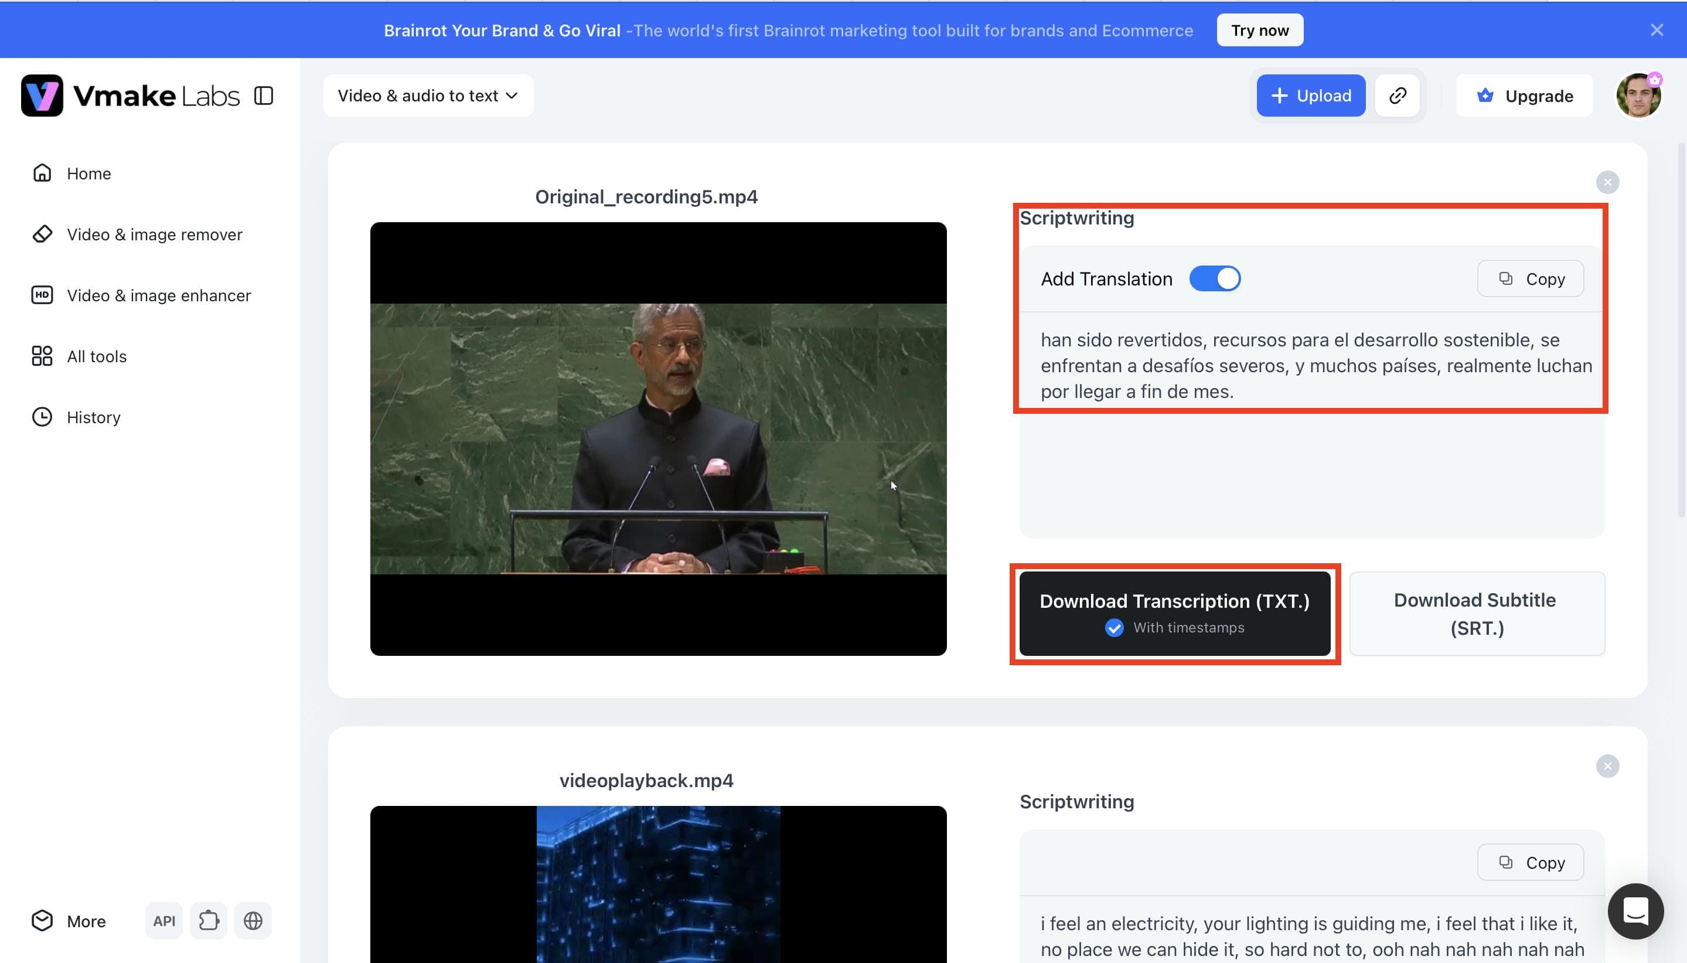Click the Brainrot banner headline text
This screenshot has height=963, width=1687.
tap(502, 30)
